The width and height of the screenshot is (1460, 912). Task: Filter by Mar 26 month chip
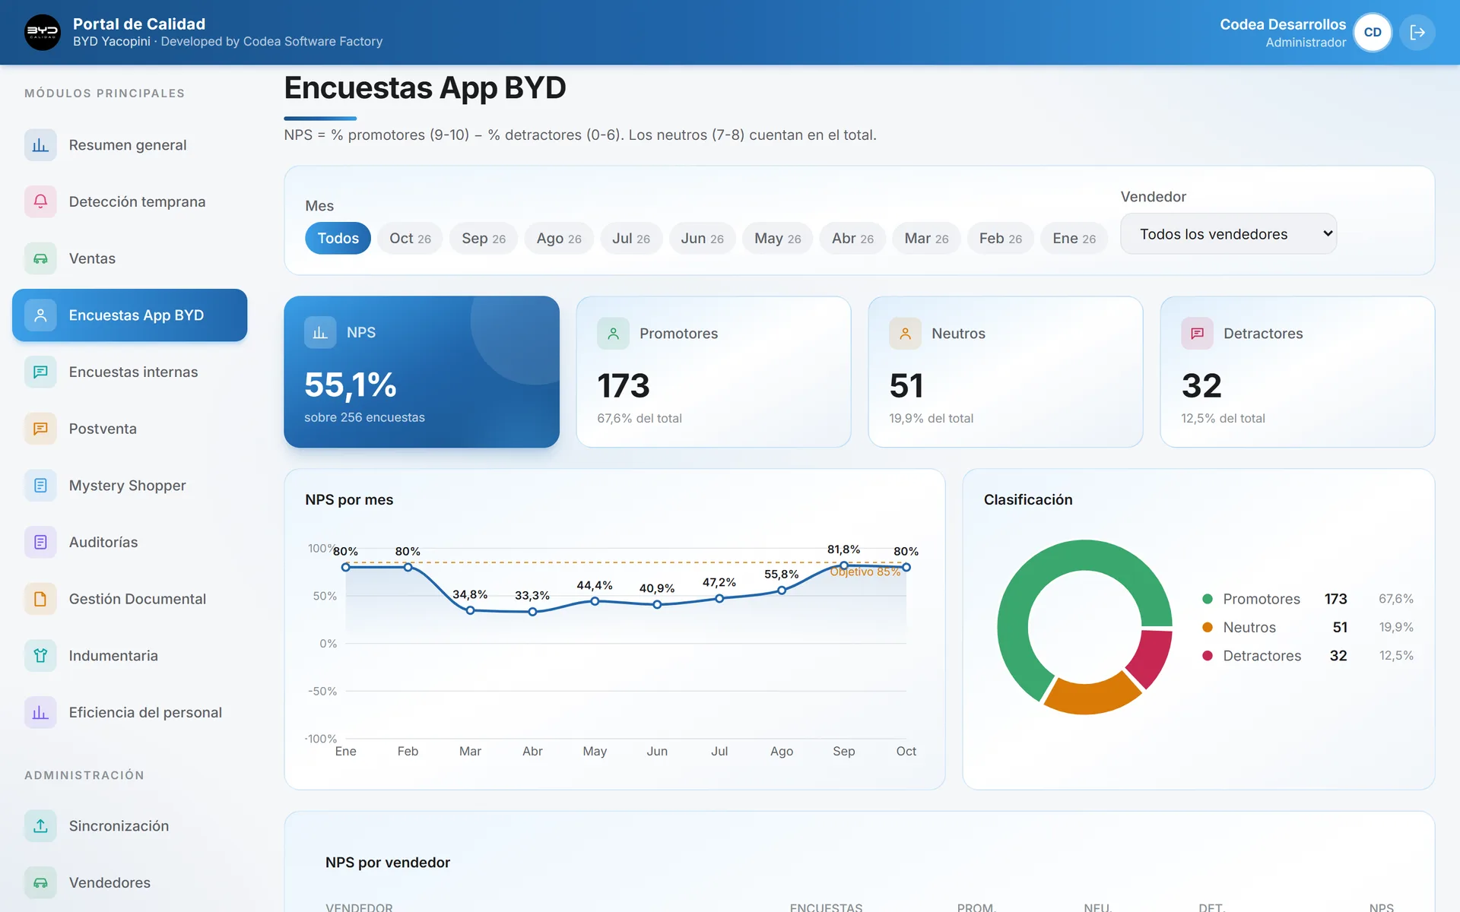click(x=926, y=238)
